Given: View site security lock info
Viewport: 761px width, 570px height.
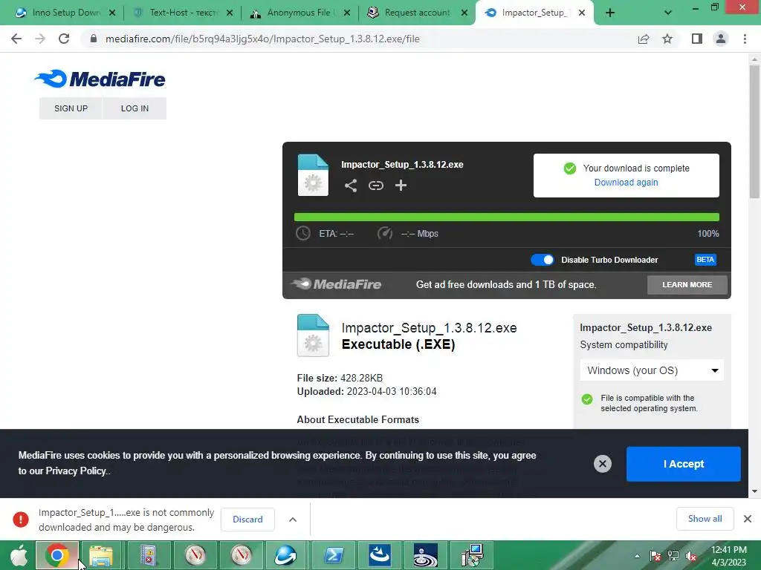Looking at the screenshot, I should 93,39.
